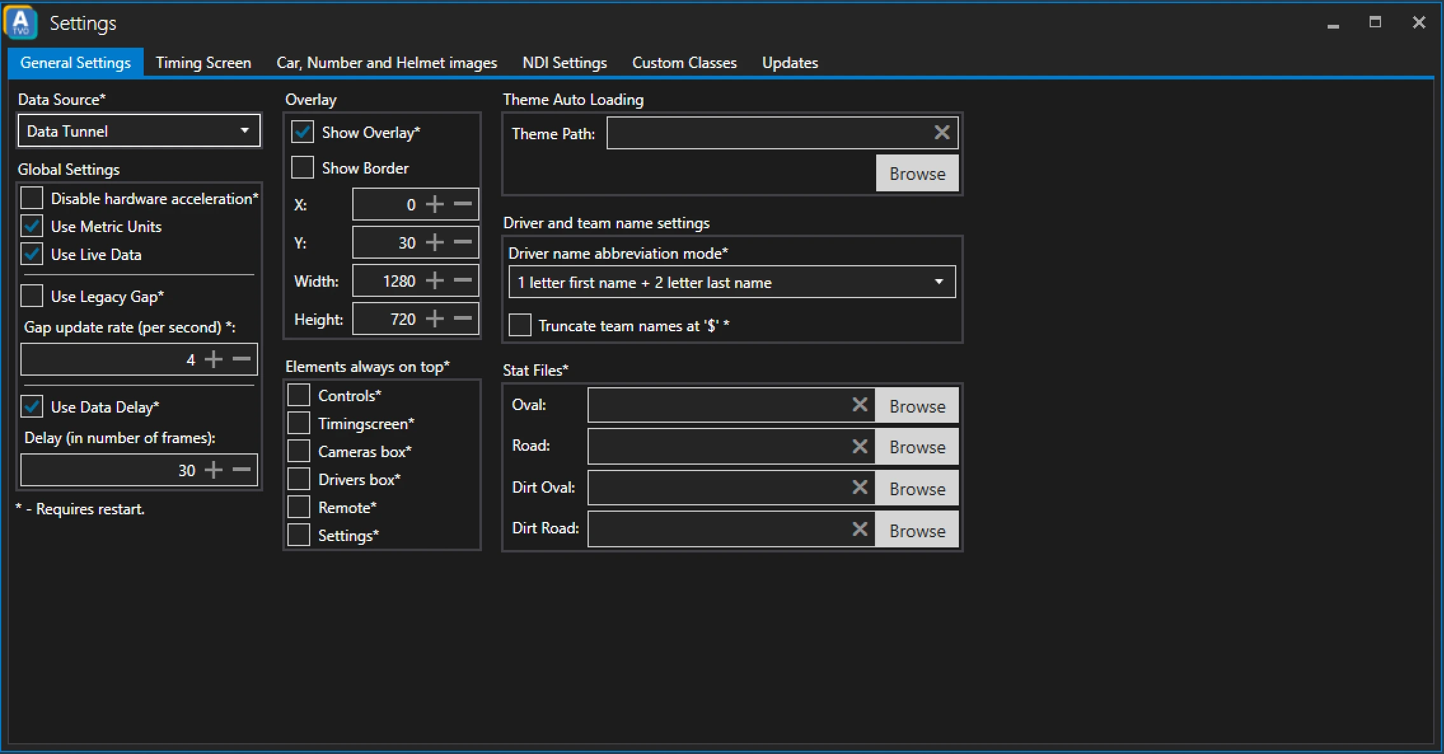Open Car, Number and Helmet images tab
This screenshot has height=754, width=1444.
point(387,62)
